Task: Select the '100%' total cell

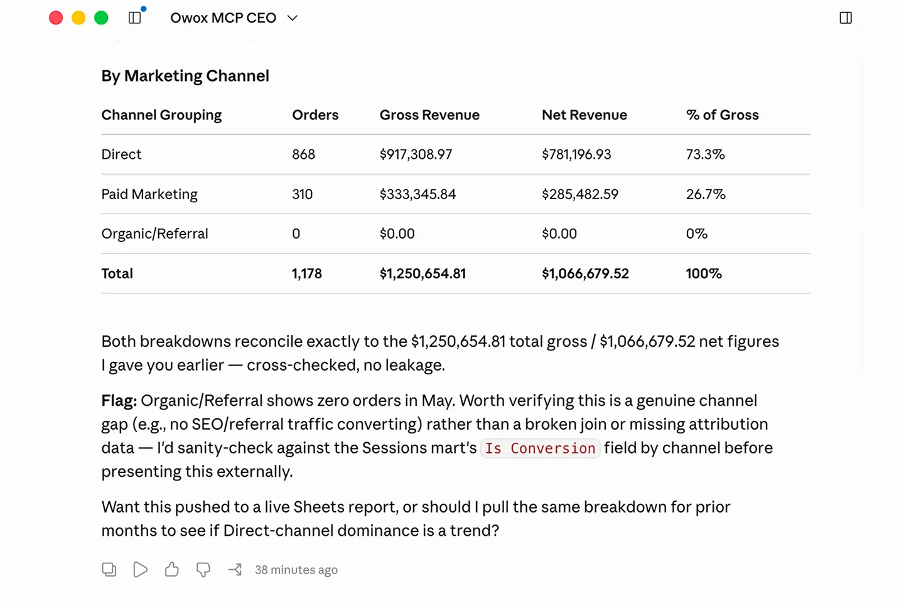Action: (x=704, y=274)
